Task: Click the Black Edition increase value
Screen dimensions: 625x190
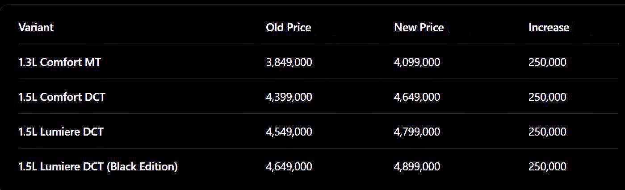Action: click(x=547, y=167)
